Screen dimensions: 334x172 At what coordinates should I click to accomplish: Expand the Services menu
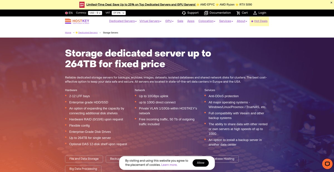click(226, 21)
